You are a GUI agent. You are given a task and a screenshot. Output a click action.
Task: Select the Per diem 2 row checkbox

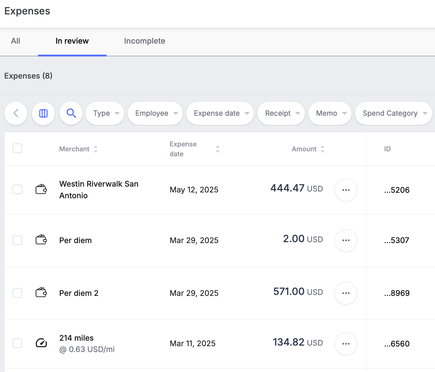point(17,293)
